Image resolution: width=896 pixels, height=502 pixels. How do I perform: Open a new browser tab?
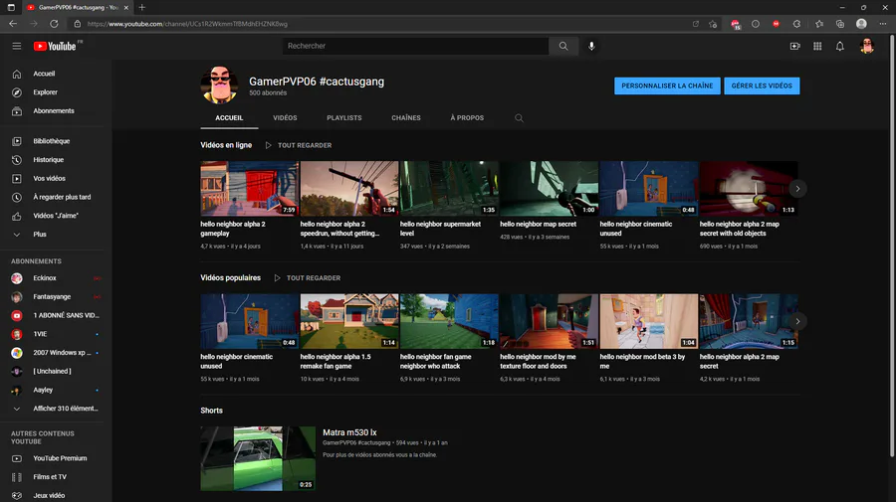pyautogui.click(x=141, y=7)
